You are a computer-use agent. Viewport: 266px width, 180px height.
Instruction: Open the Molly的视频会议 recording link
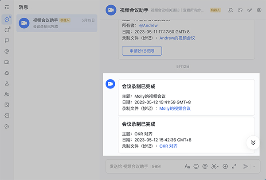[x=175, y=108]
